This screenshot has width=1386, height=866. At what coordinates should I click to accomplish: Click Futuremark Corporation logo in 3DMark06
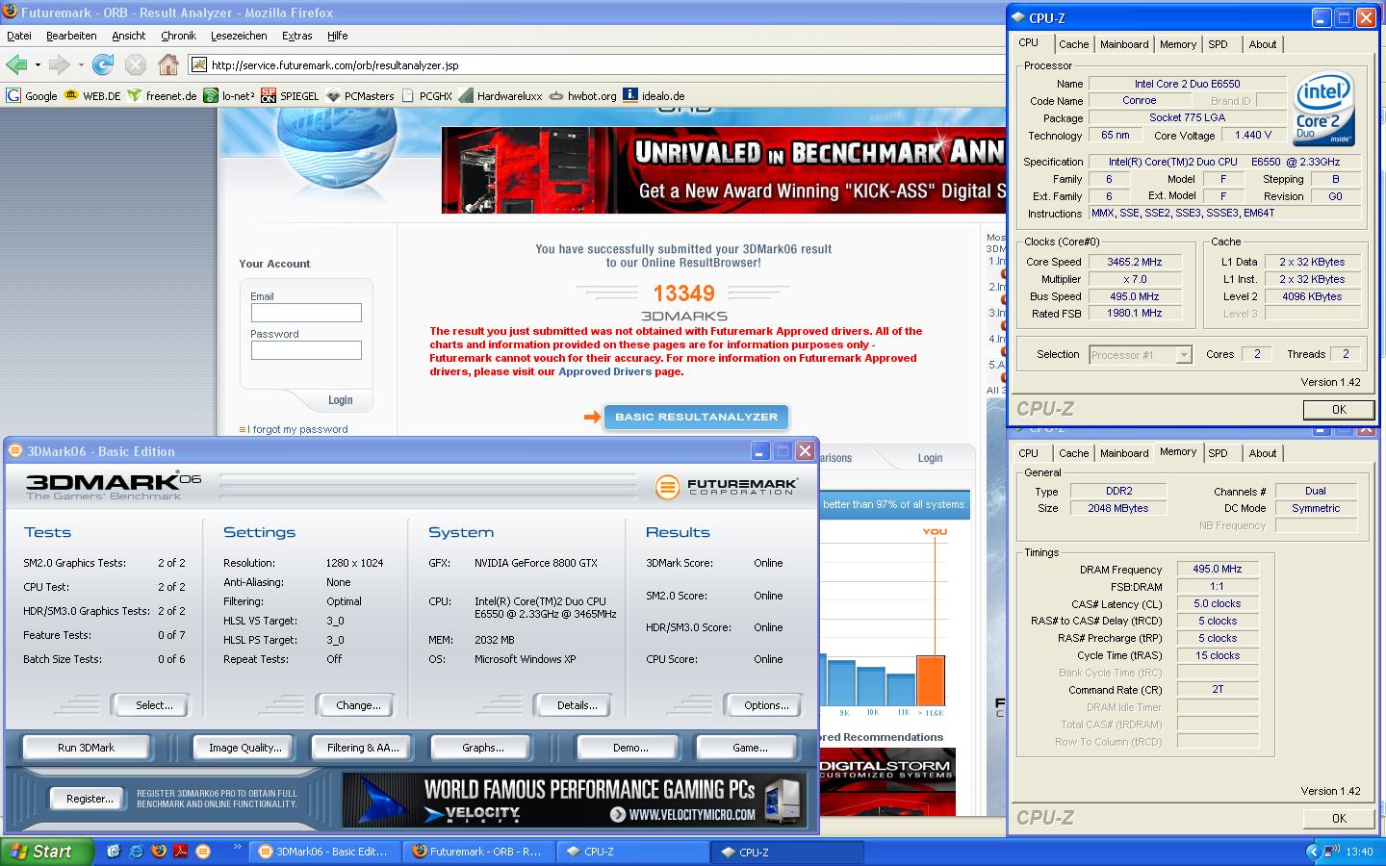727,487
